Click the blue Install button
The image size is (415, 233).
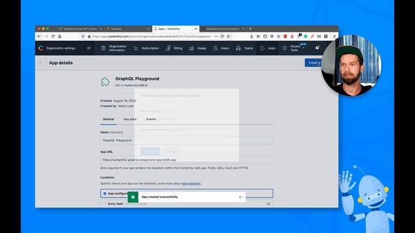[314, 63]
